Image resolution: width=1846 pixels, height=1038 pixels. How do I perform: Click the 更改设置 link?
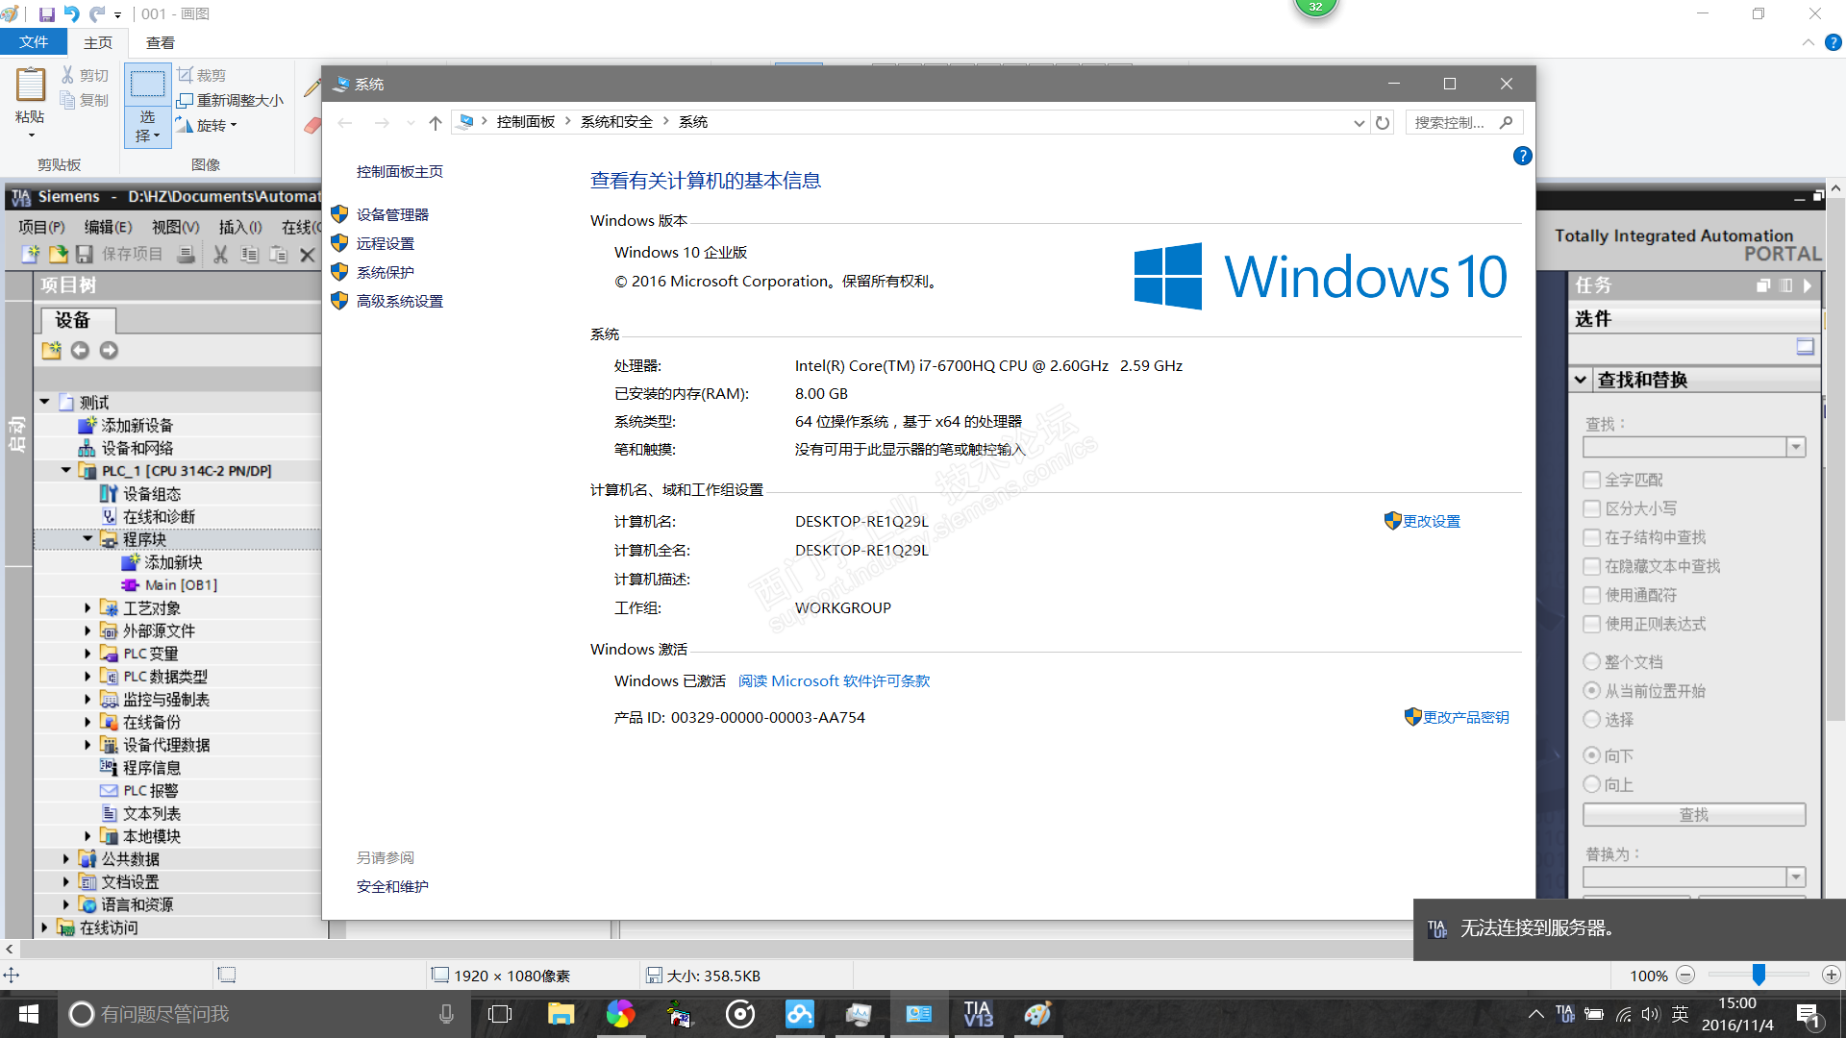click(1431, 521)
